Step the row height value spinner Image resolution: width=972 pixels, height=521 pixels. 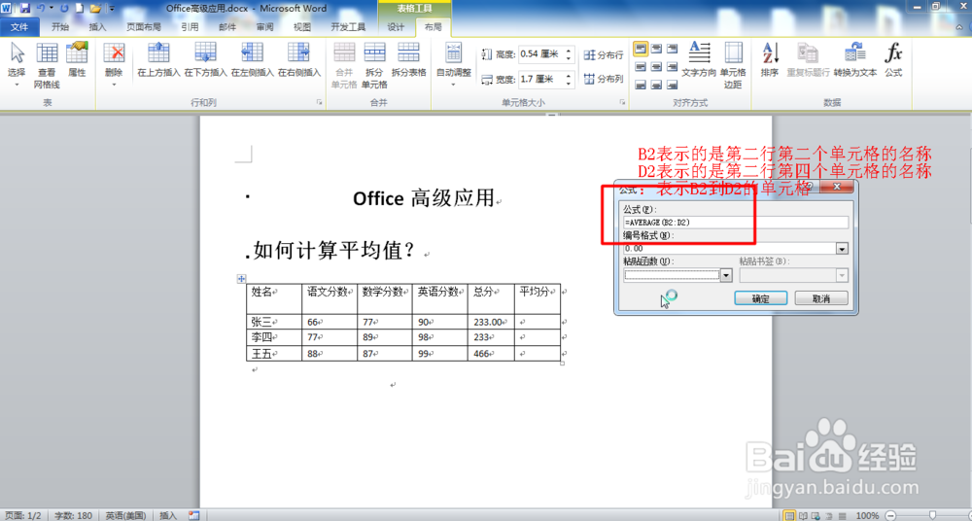coord(569,54)
